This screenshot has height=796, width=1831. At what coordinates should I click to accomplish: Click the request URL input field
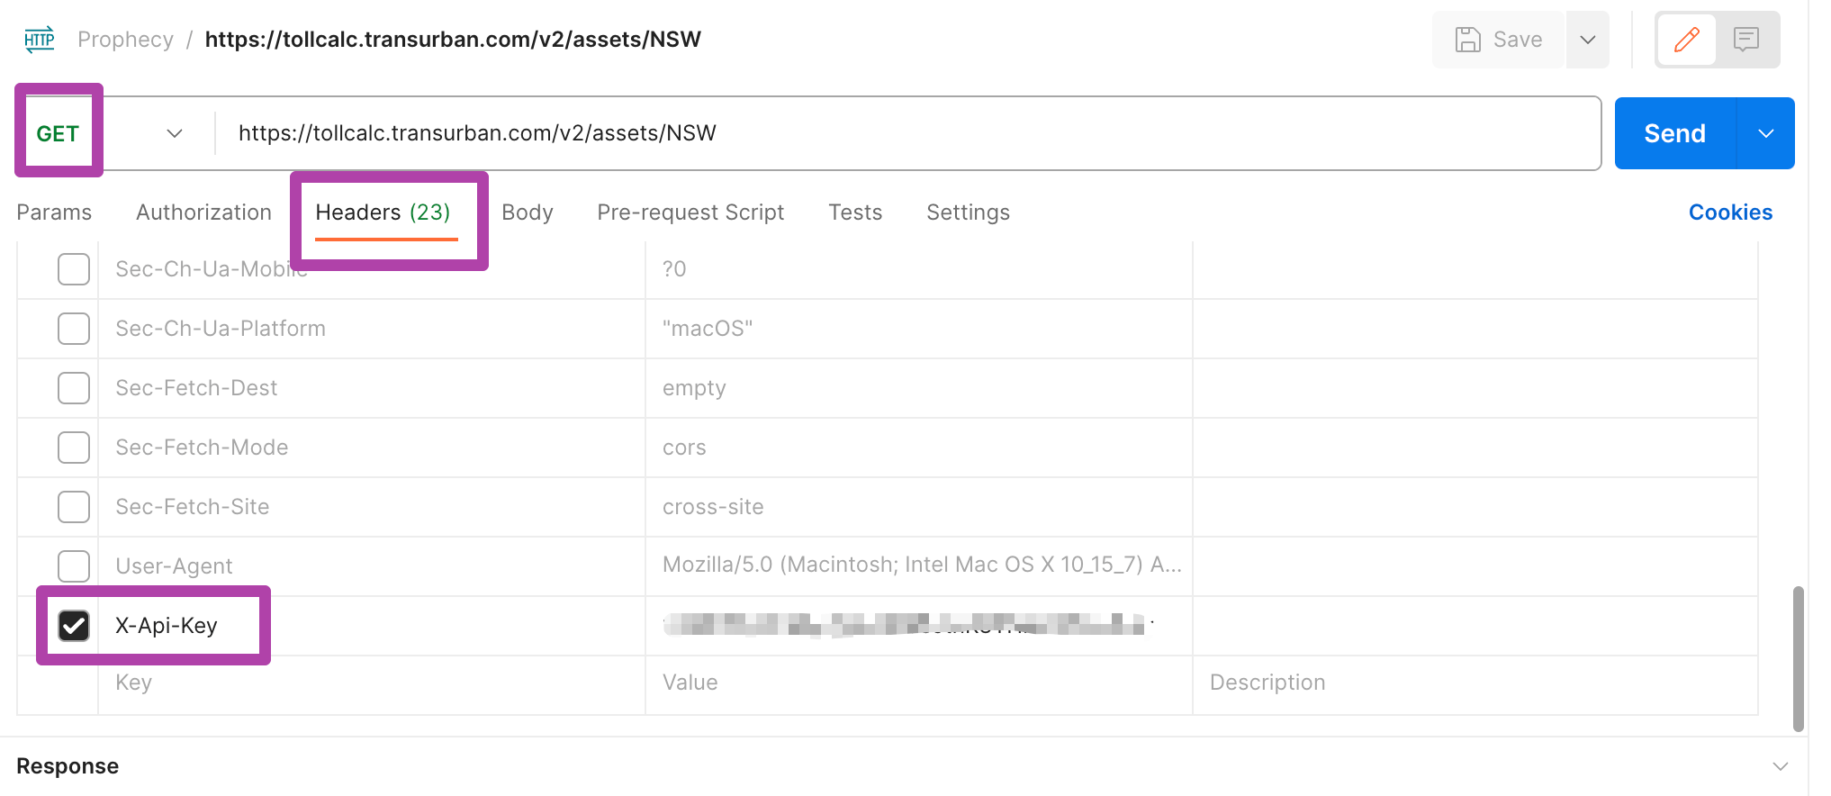pyautogui.click(x=900, y=133)
